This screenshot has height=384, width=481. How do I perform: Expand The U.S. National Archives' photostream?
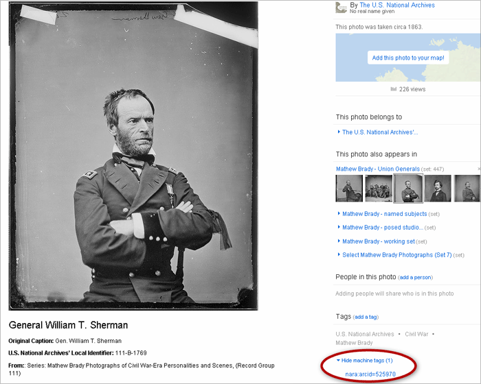coord(380,132)
